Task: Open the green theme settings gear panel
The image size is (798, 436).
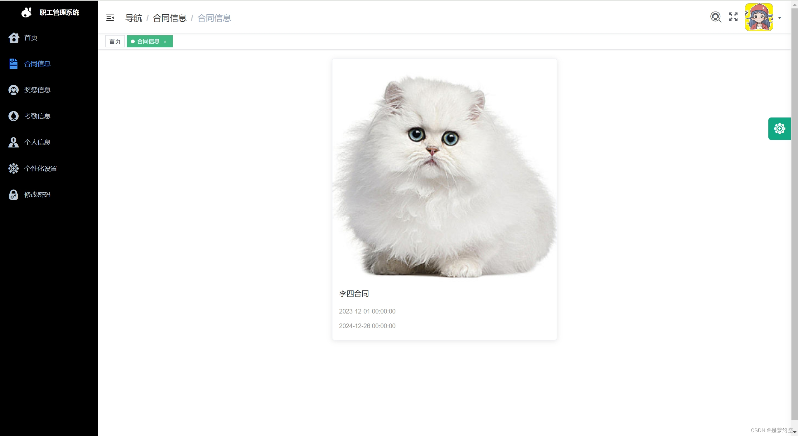Action: [x=779, y=129]
